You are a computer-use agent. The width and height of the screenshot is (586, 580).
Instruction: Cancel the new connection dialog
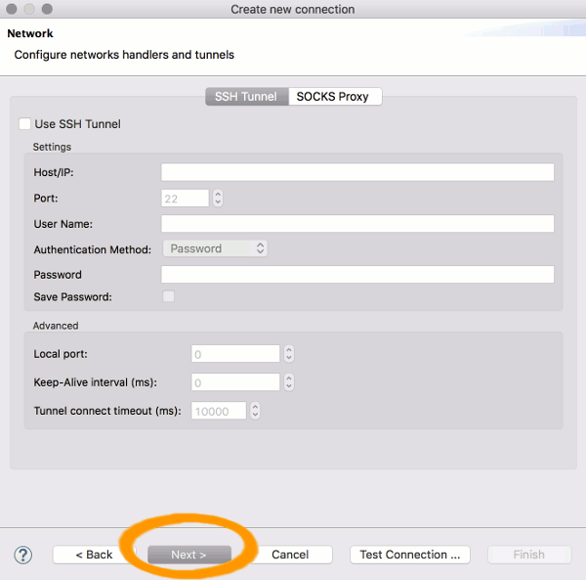coord(290,555)
